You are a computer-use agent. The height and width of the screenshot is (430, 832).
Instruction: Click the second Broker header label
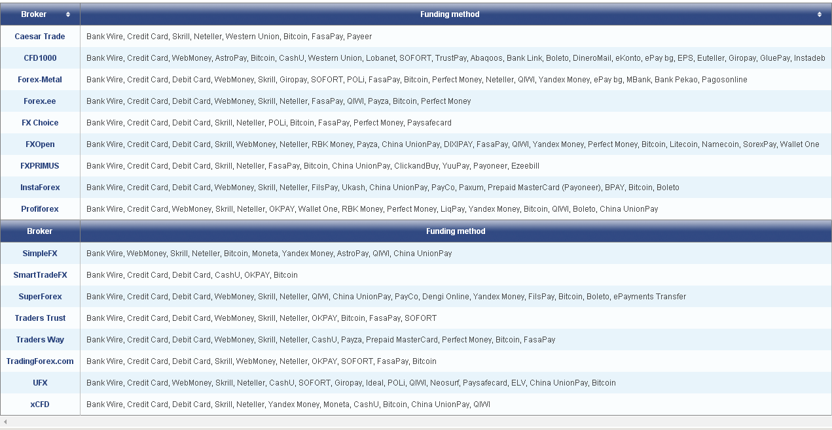40,231
